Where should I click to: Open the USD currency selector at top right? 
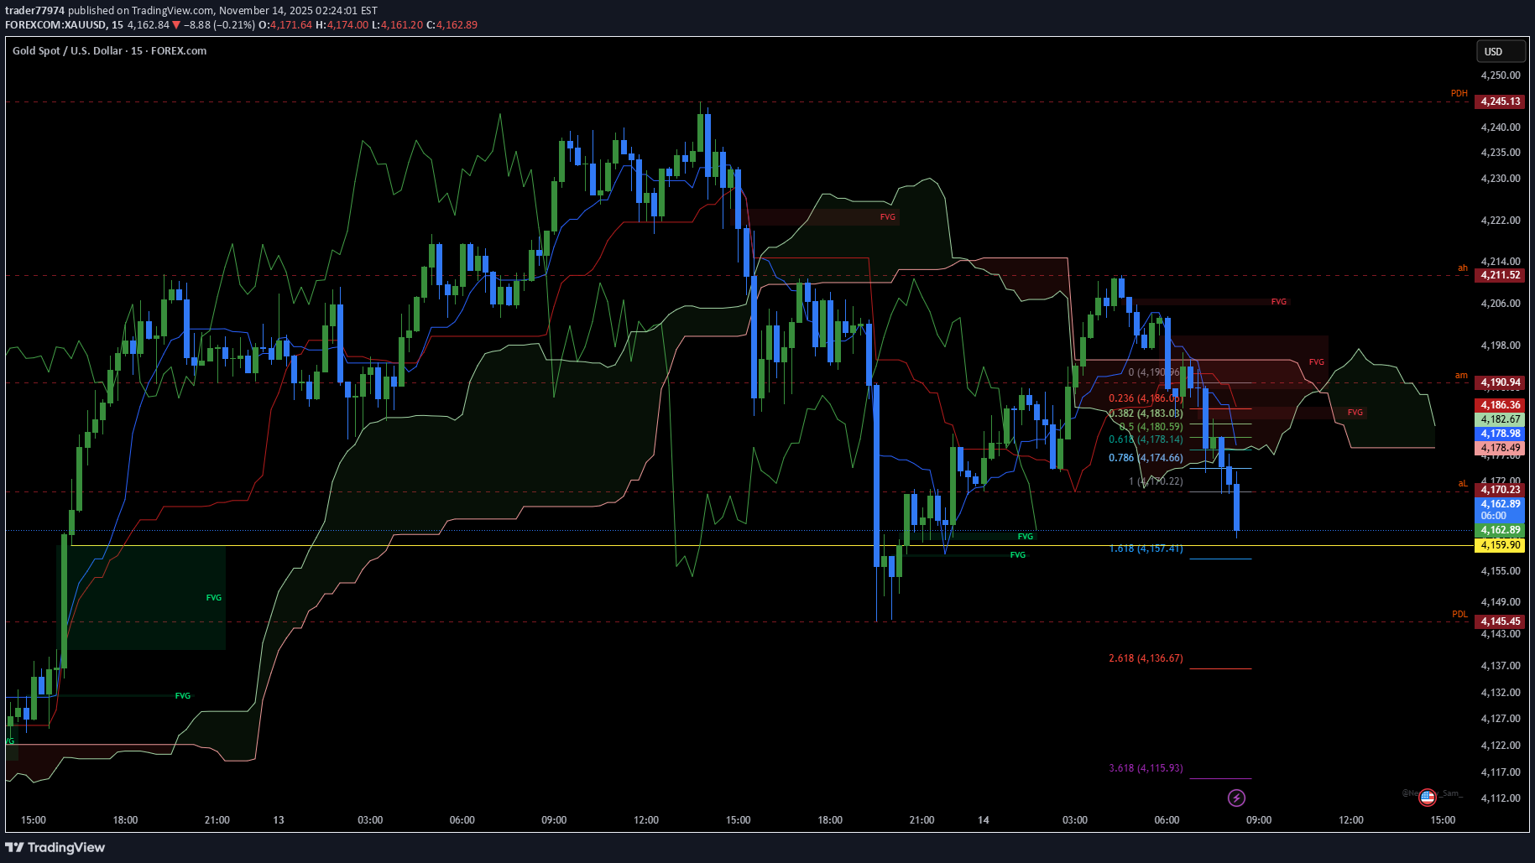[1500, 51]
